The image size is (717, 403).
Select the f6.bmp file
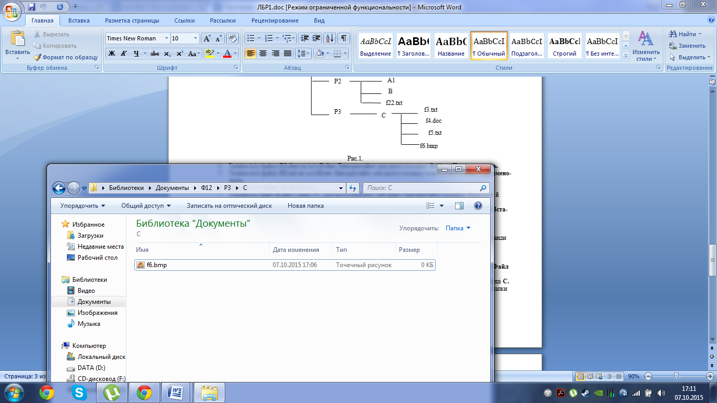(157, 265)
